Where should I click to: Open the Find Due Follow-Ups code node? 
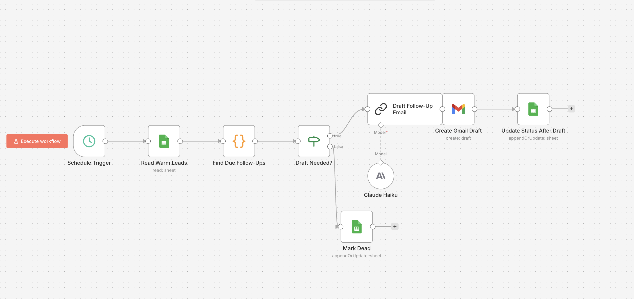pos(239,141)
